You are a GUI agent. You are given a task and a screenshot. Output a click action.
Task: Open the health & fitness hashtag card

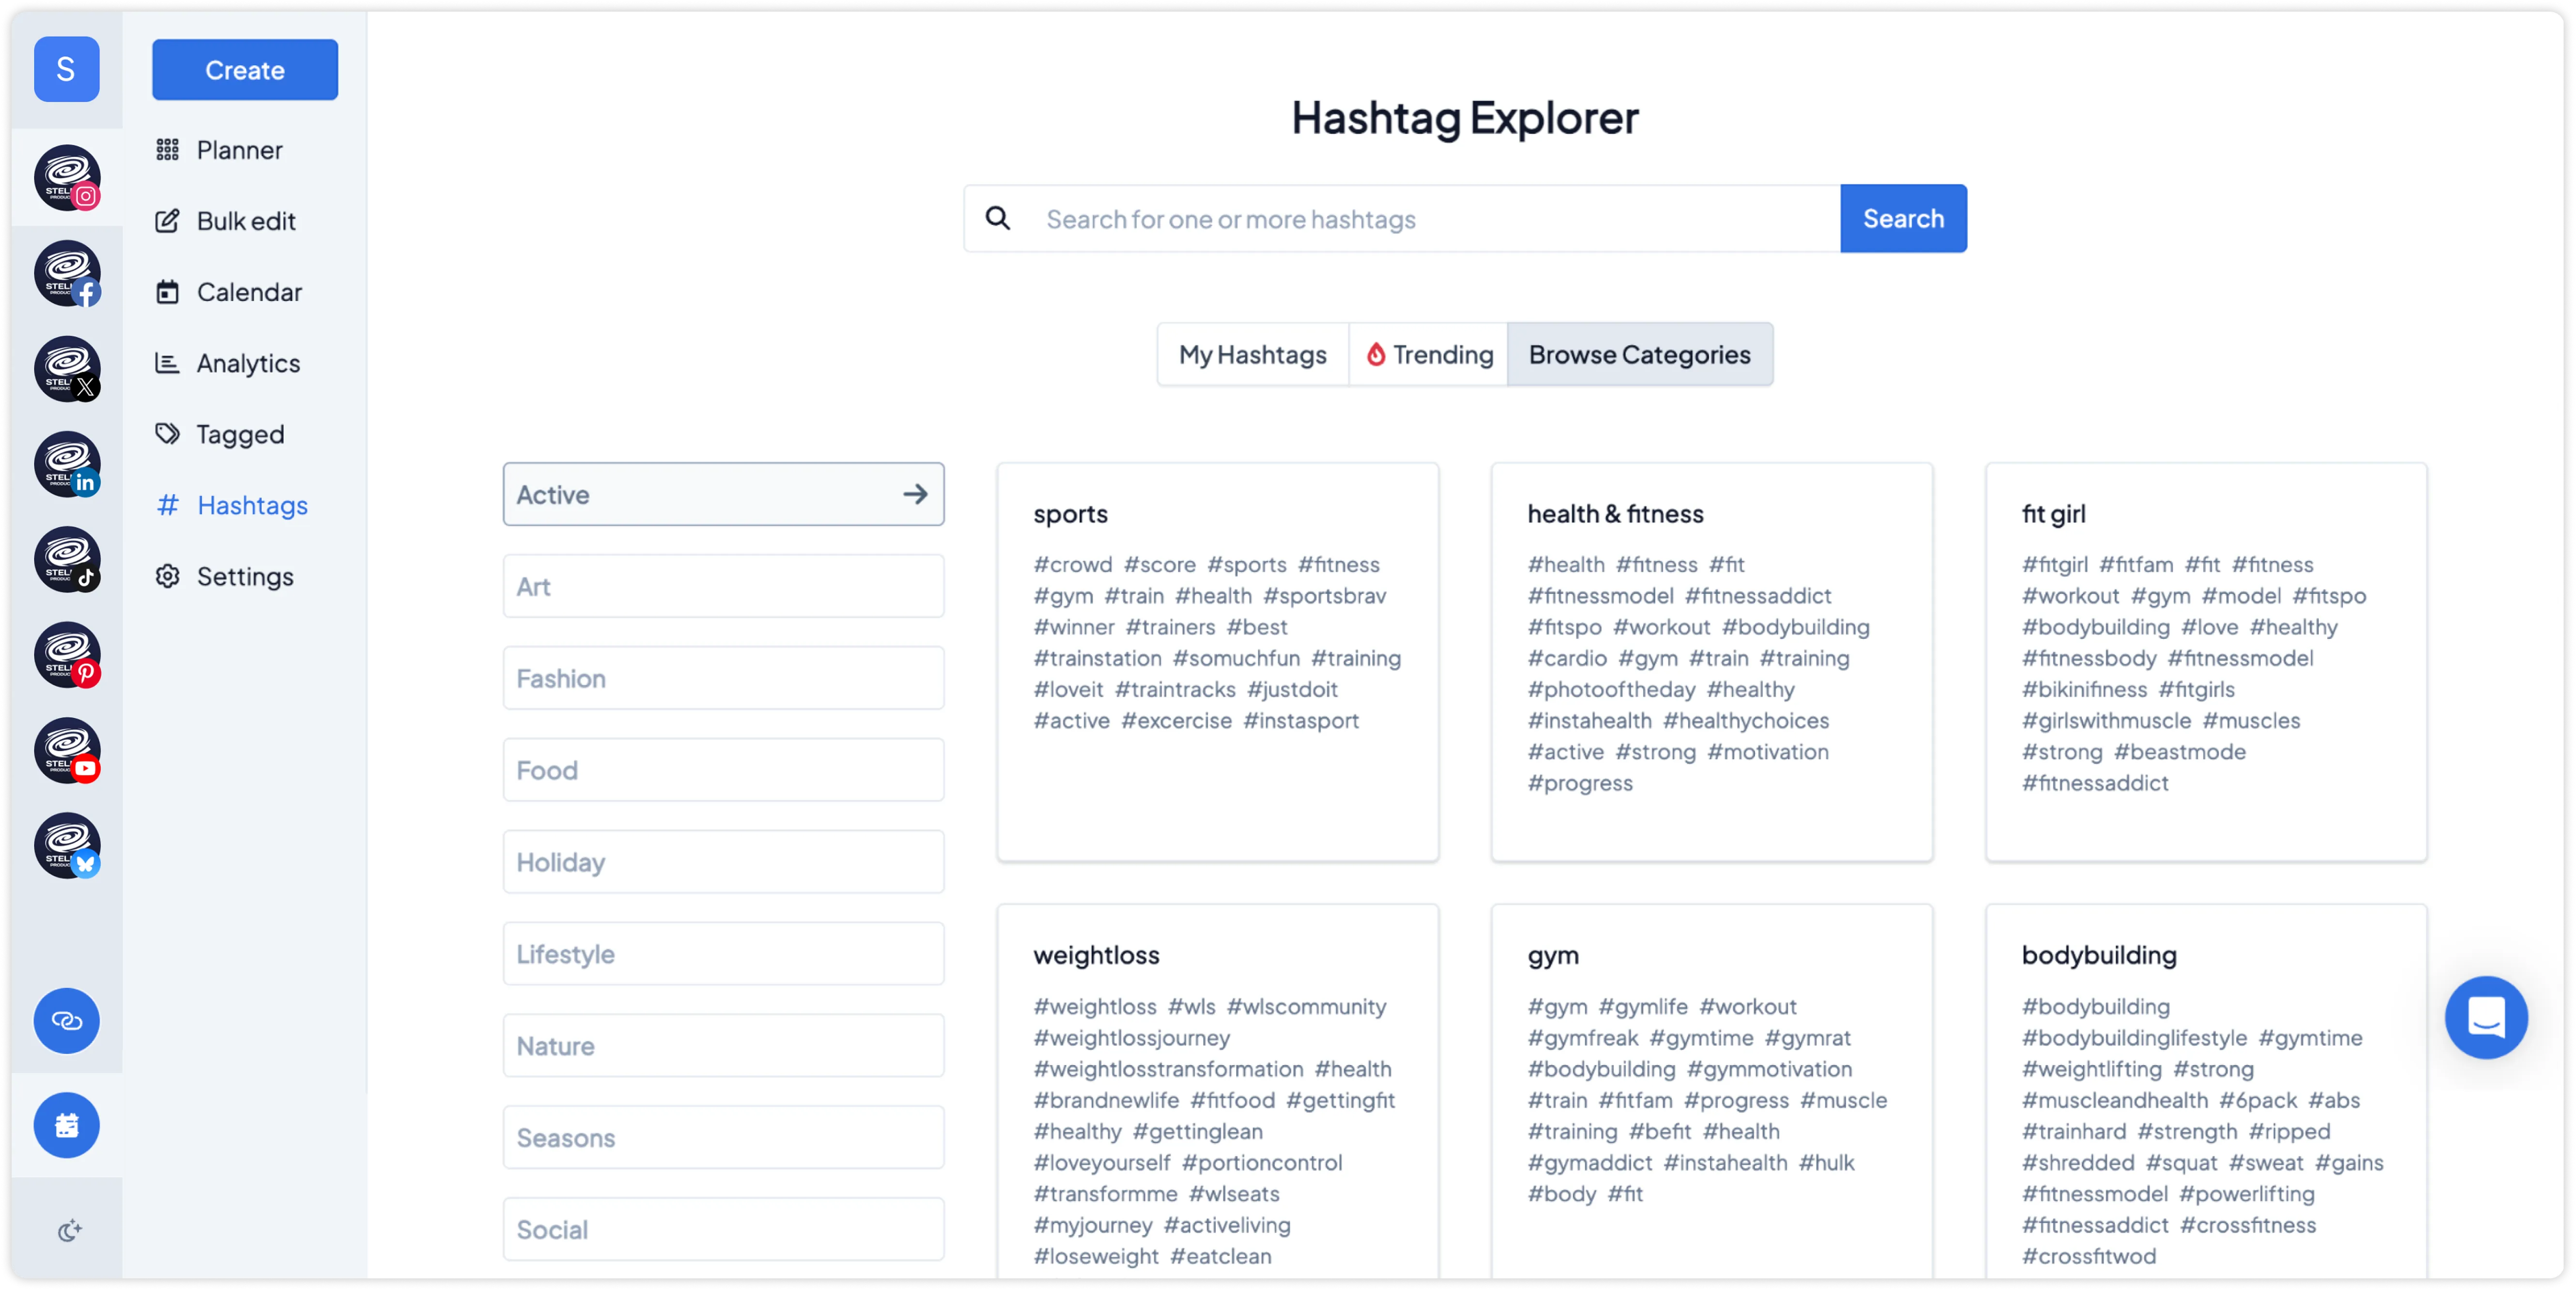[1711, 661]
